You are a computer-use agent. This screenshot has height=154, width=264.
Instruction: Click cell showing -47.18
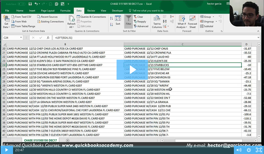tap(246, 77)
